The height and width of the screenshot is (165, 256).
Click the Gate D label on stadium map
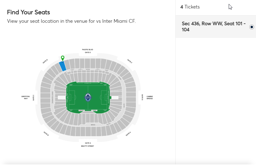click(45, 61)
